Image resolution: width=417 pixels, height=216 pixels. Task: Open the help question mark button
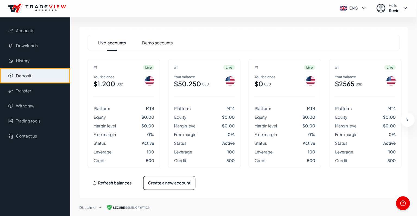pos(403,203)
